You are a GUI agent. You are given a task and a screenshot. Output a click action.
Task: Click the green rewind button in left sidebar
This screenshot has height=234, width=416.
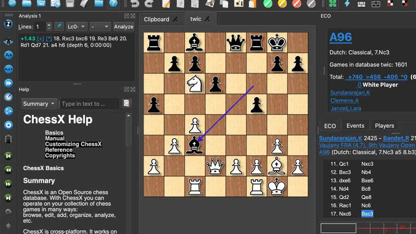(x=8, y=170)
